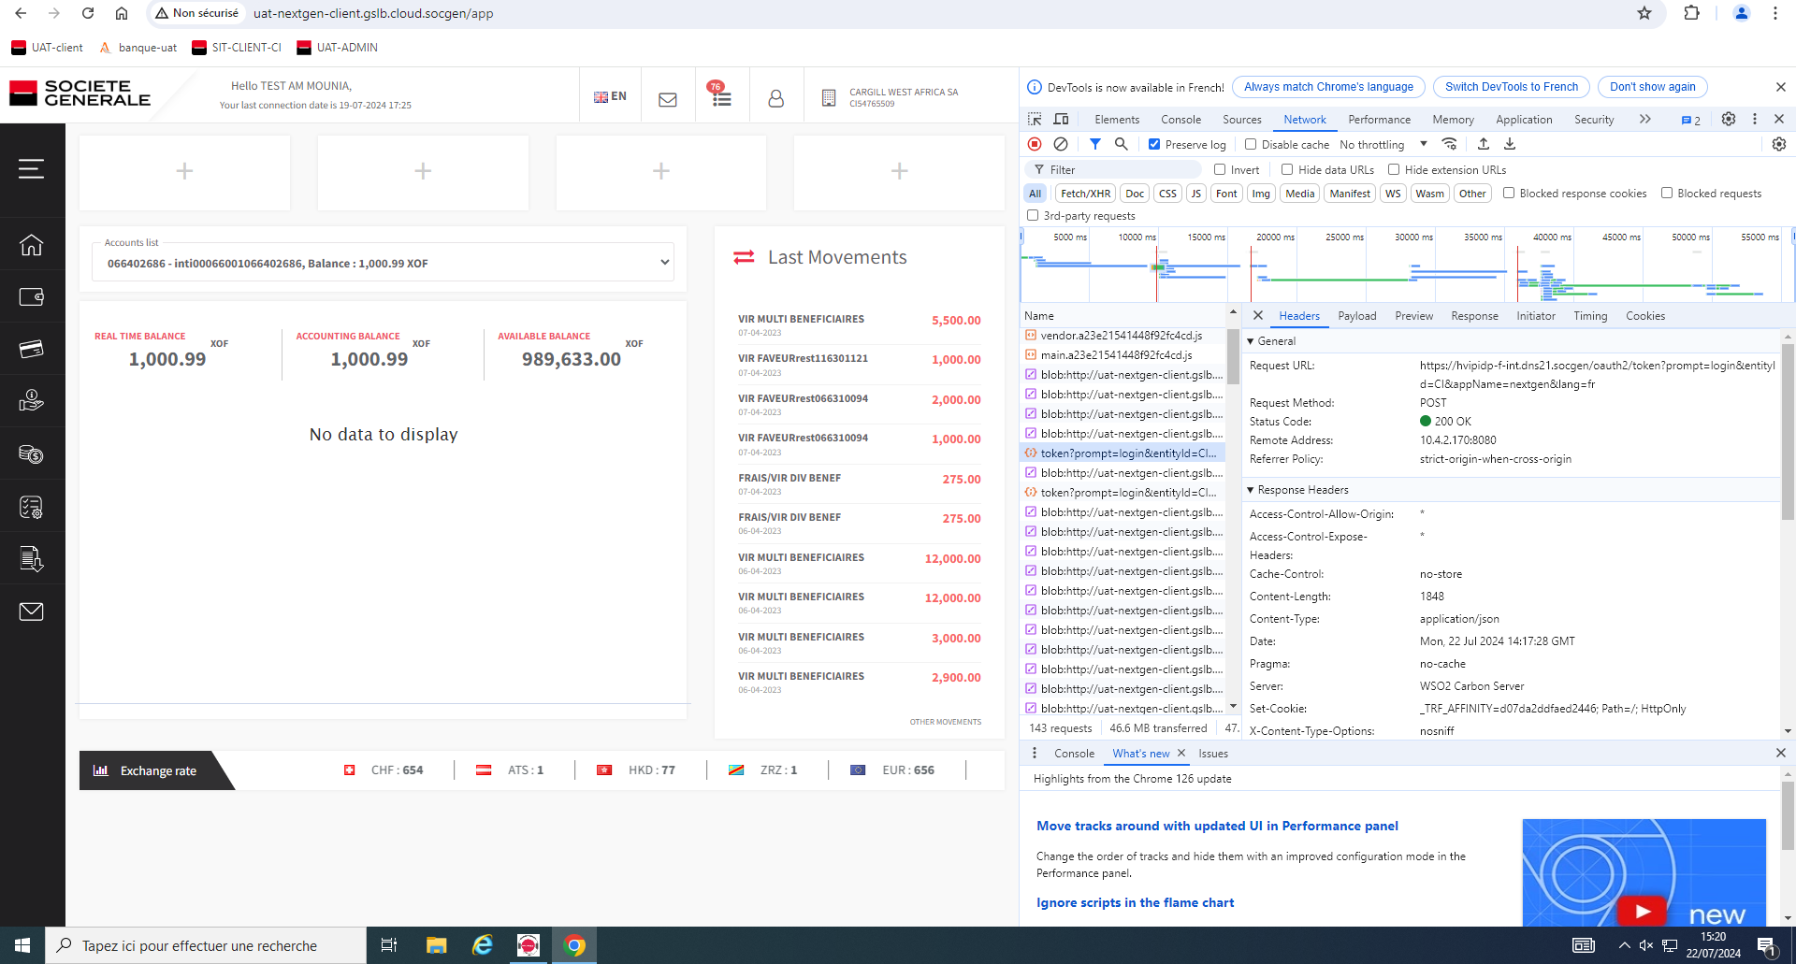Open the Performance tab
Image resolution: width=1796 pixels, height=964 pixels.
pos(1379,119)
